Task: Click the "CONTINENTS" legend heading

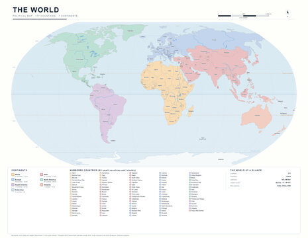Action: [x=19, y=171]
